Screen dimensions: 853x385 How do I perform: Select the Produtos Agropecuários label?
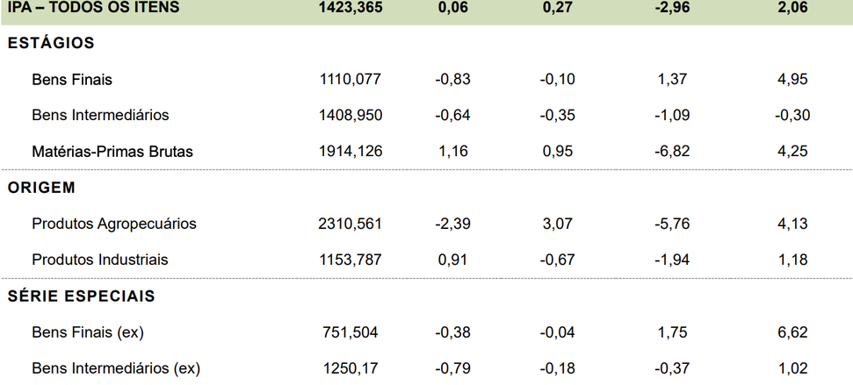click(114, 224)
